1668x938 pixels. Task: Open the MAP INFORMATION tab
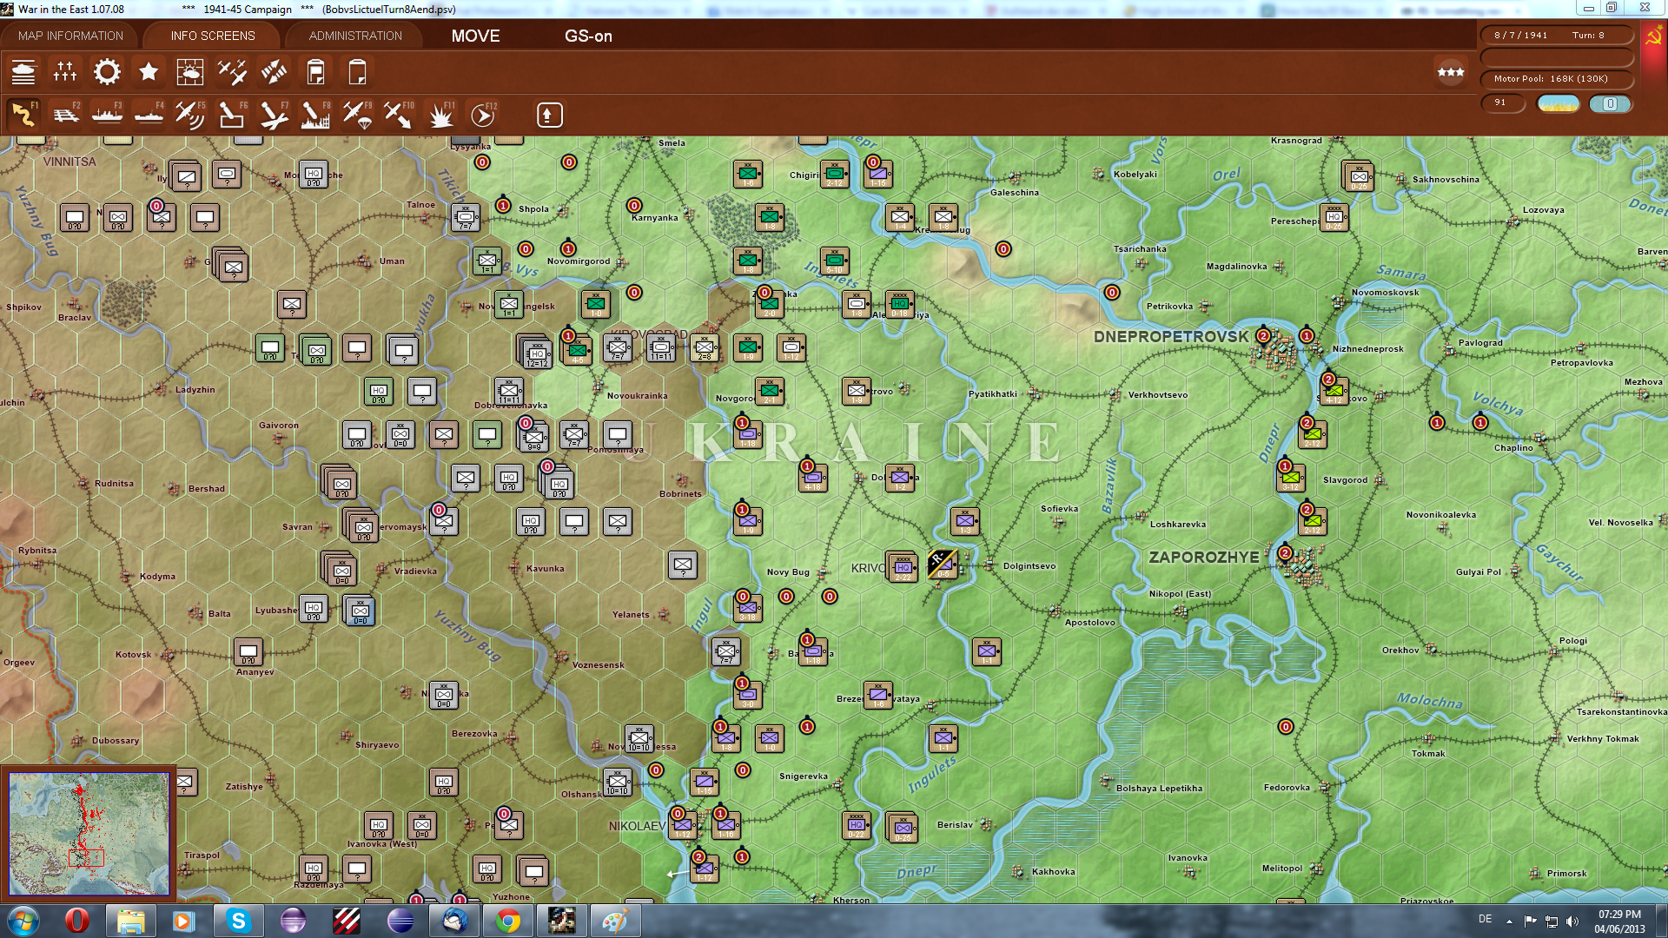(70, 36)
